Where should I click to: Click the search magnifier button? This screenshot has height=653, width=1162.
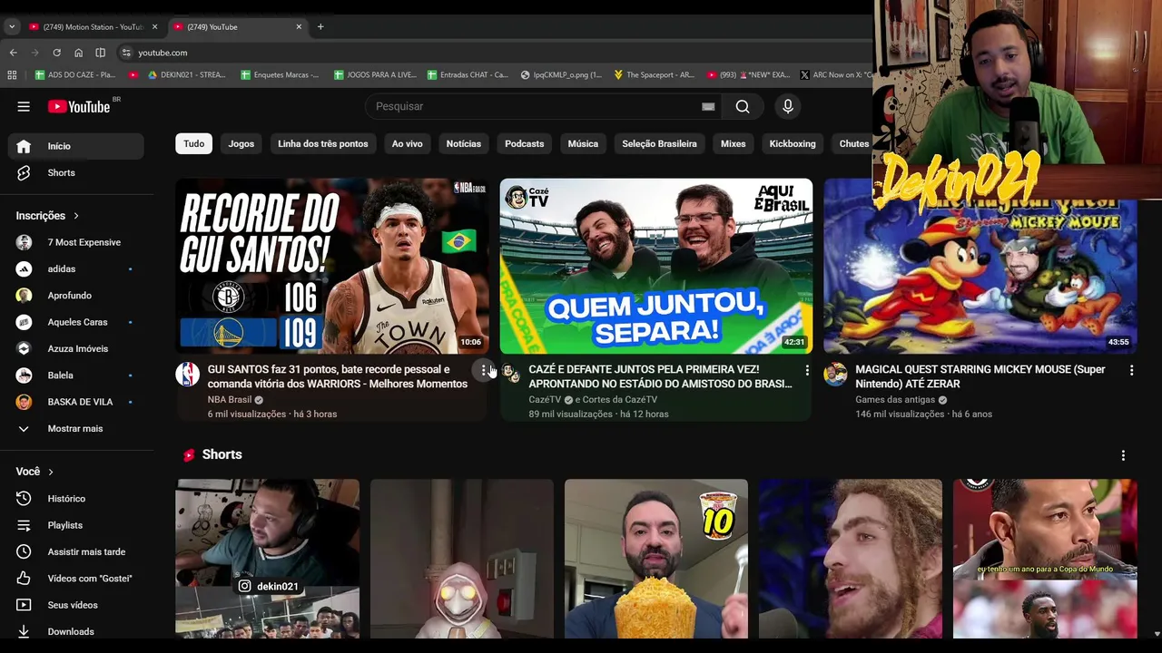743,106
